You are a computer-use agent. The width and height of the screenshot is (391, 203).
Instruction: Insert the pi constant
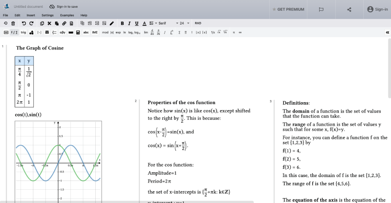point(234,32)
